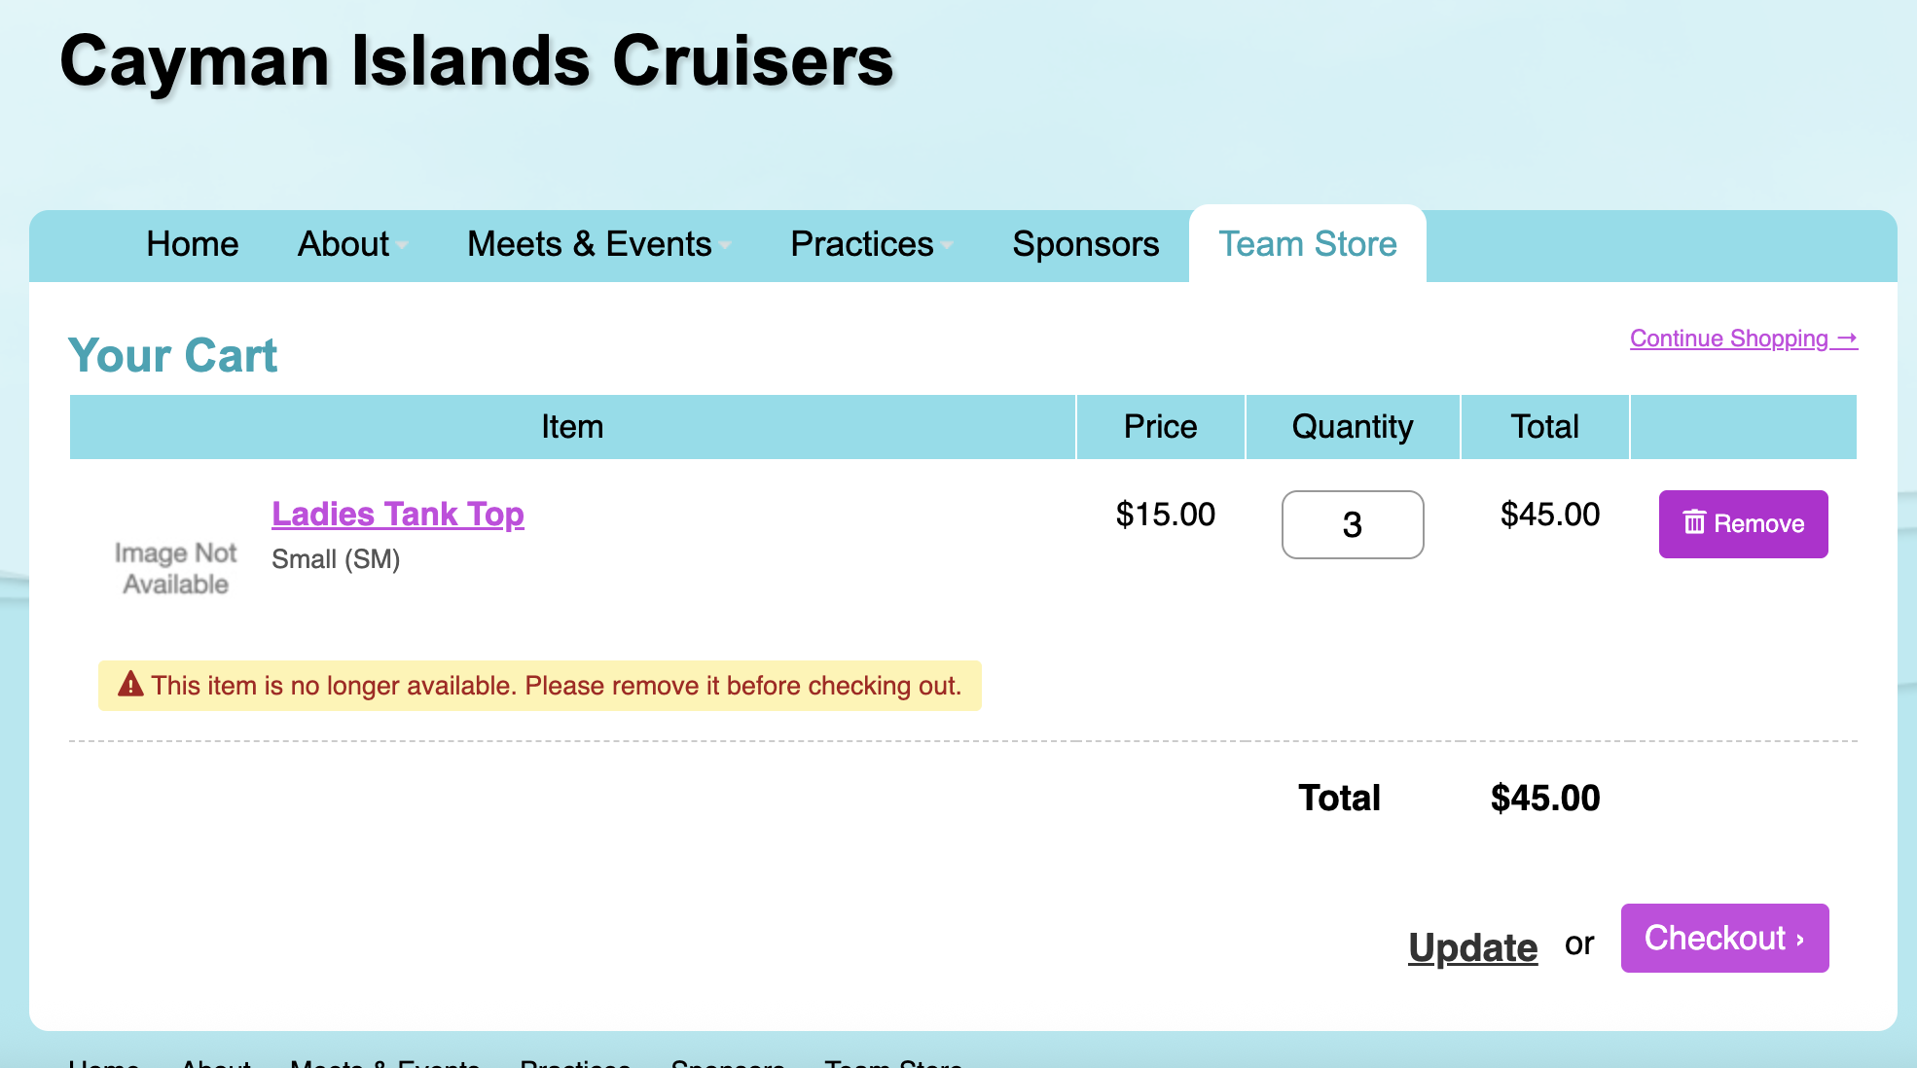Click the Image Not Available thumbnail
The width and height of the screenshot is (1917, 1068).
tap(175, 568)
